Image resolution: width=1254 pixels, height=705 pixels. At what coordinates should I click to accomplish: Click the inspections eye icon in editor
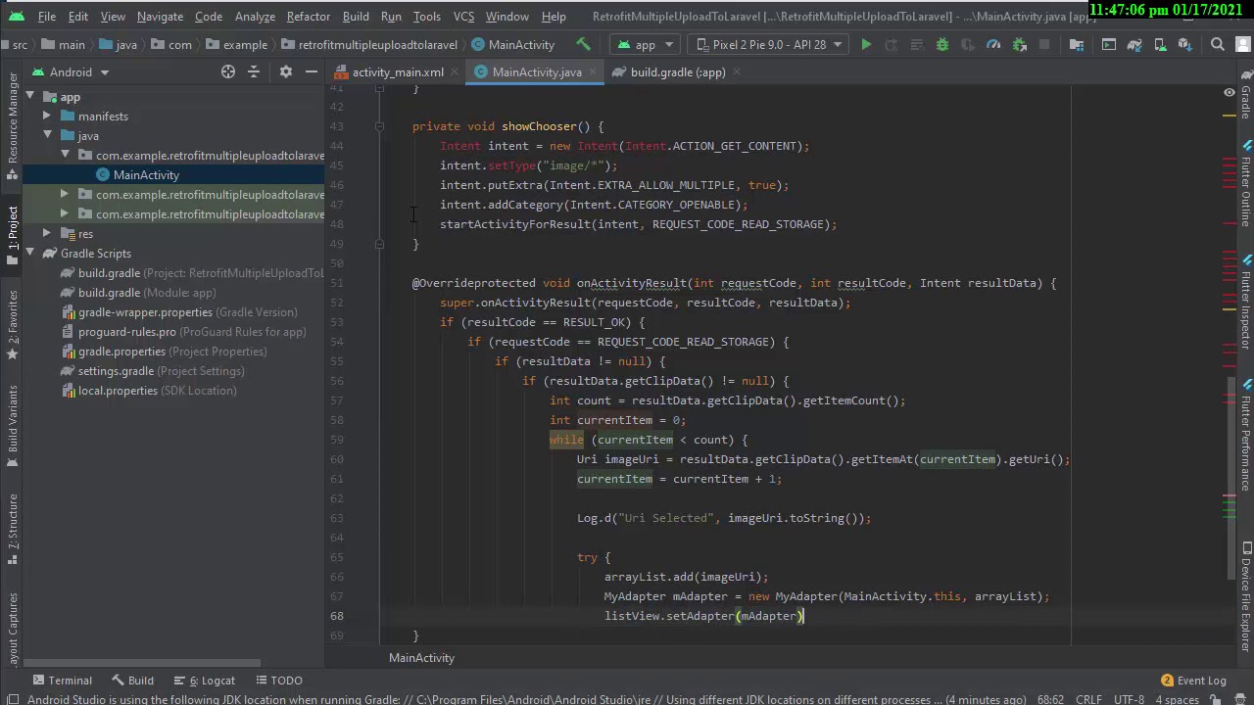tap(1229, 92)
